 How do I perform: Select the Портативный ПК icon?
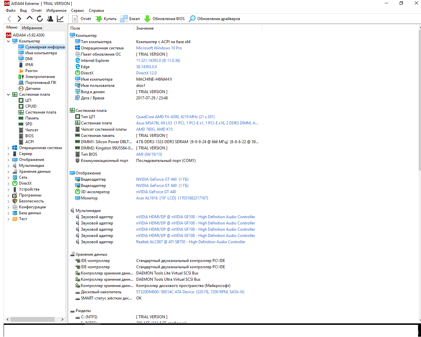21,83
